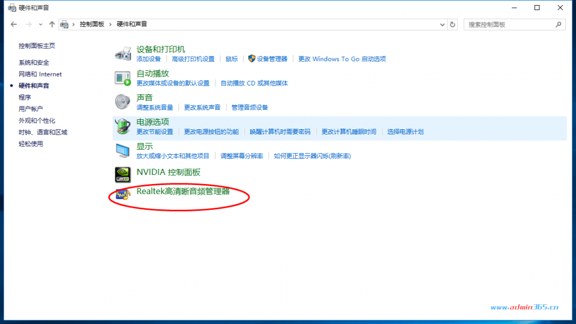This screenshot has height=324, width=576.
Task: Open the 声音 heading link
Action: [145, 98]
